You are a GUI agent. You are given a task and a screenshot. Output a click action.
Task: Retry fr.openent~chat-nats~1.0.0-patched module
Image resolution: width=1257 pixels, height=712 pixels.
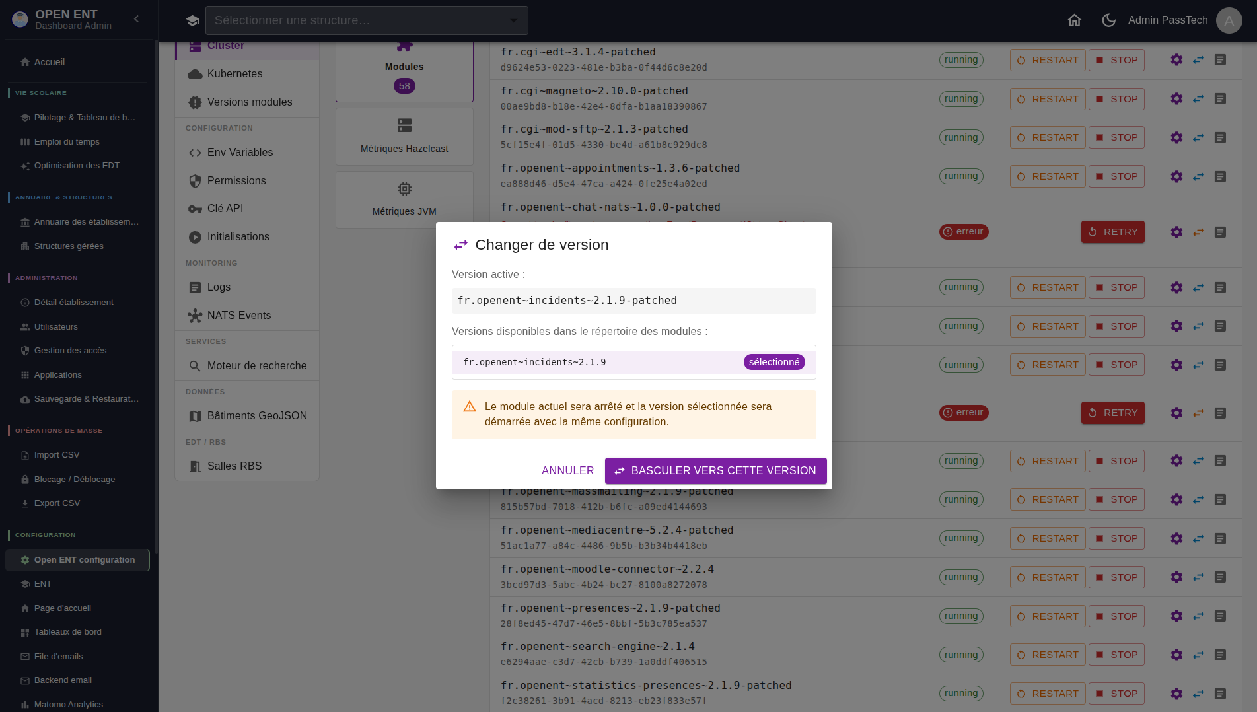(1113, 232)
